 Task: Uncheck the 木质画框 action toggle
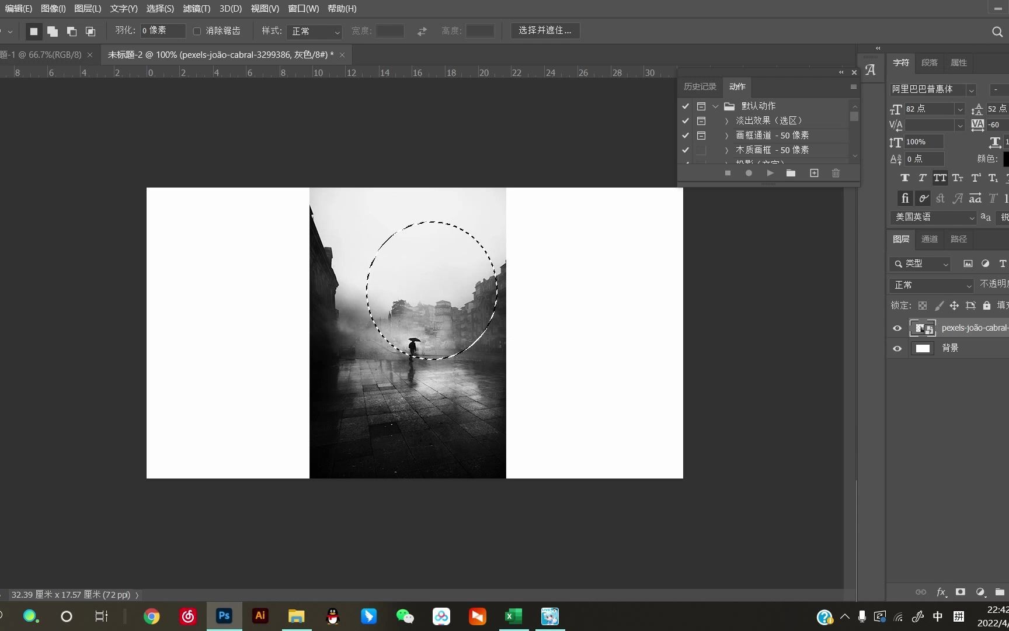pyautogui.click(x=686, y=150)
